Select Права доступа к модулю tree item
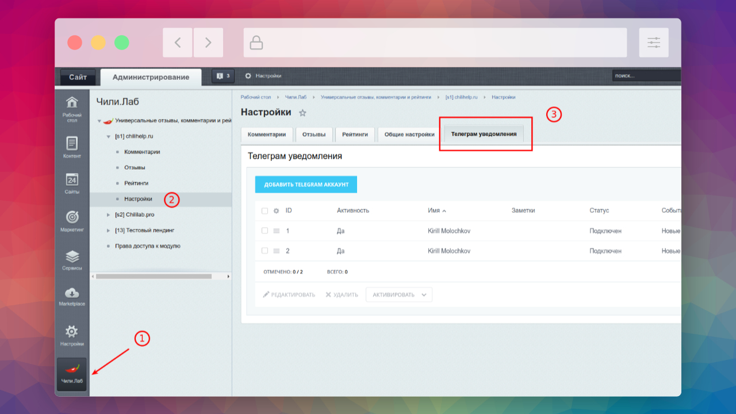Screen dimensions: 736x414 pos(148,246)
